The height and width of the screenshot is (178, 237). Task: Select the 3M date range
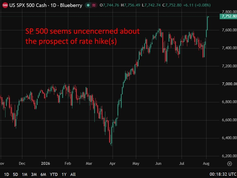pyautogui.click(x=34, y=174)
